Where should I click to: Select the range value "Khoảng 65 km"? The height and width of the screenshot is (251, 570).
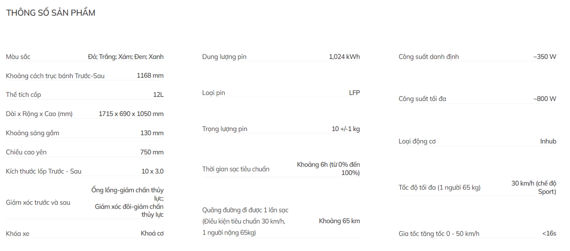(339, 221)
